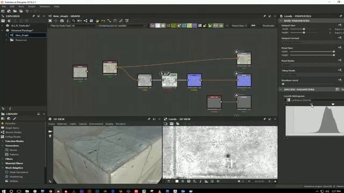344x193 pixels.
Task: Open File Explorer from the taskbar
Action: [27, 191]
